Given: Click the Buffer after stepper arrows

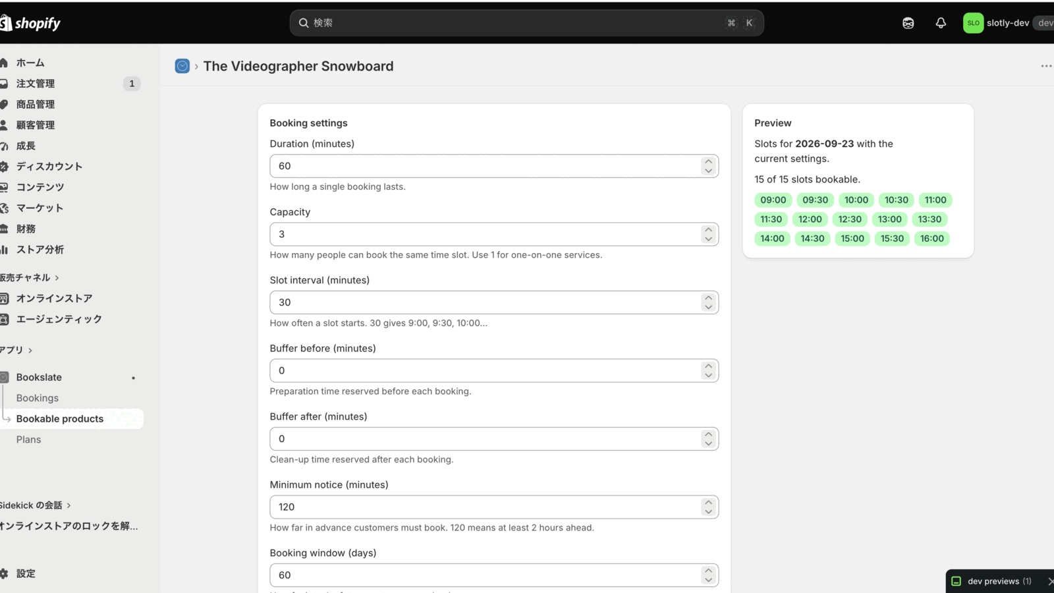Looking at the screenshot, I should pos(708,439).
